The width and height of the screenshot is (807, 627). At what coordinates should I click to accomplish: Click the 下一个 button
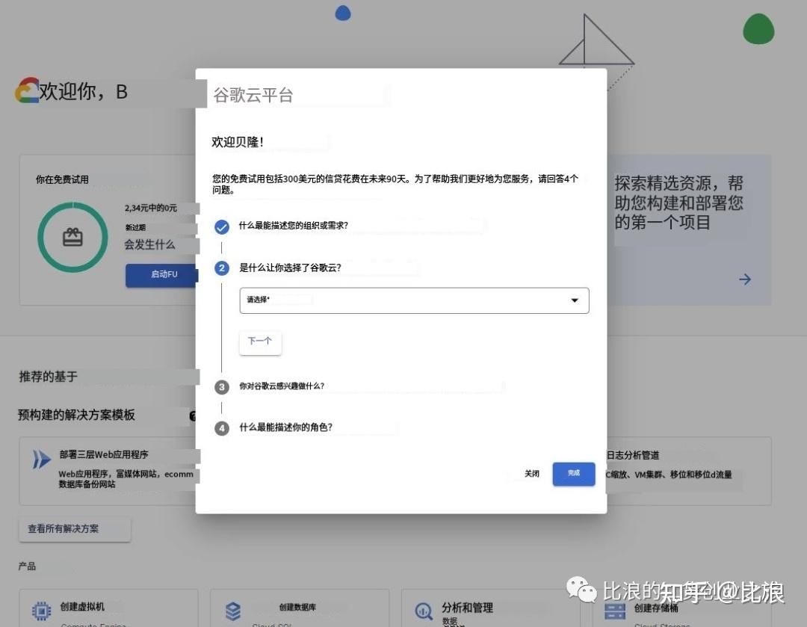pos(261,342)
